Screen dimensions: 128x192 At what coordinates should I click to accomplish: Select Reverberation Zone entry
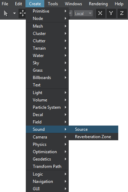tap(93, 137)
